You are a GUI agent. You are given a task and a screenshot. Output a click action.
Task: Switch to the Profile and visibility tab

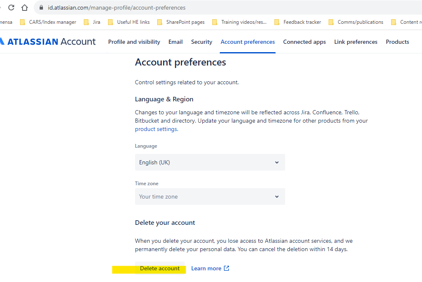(134, 42)
